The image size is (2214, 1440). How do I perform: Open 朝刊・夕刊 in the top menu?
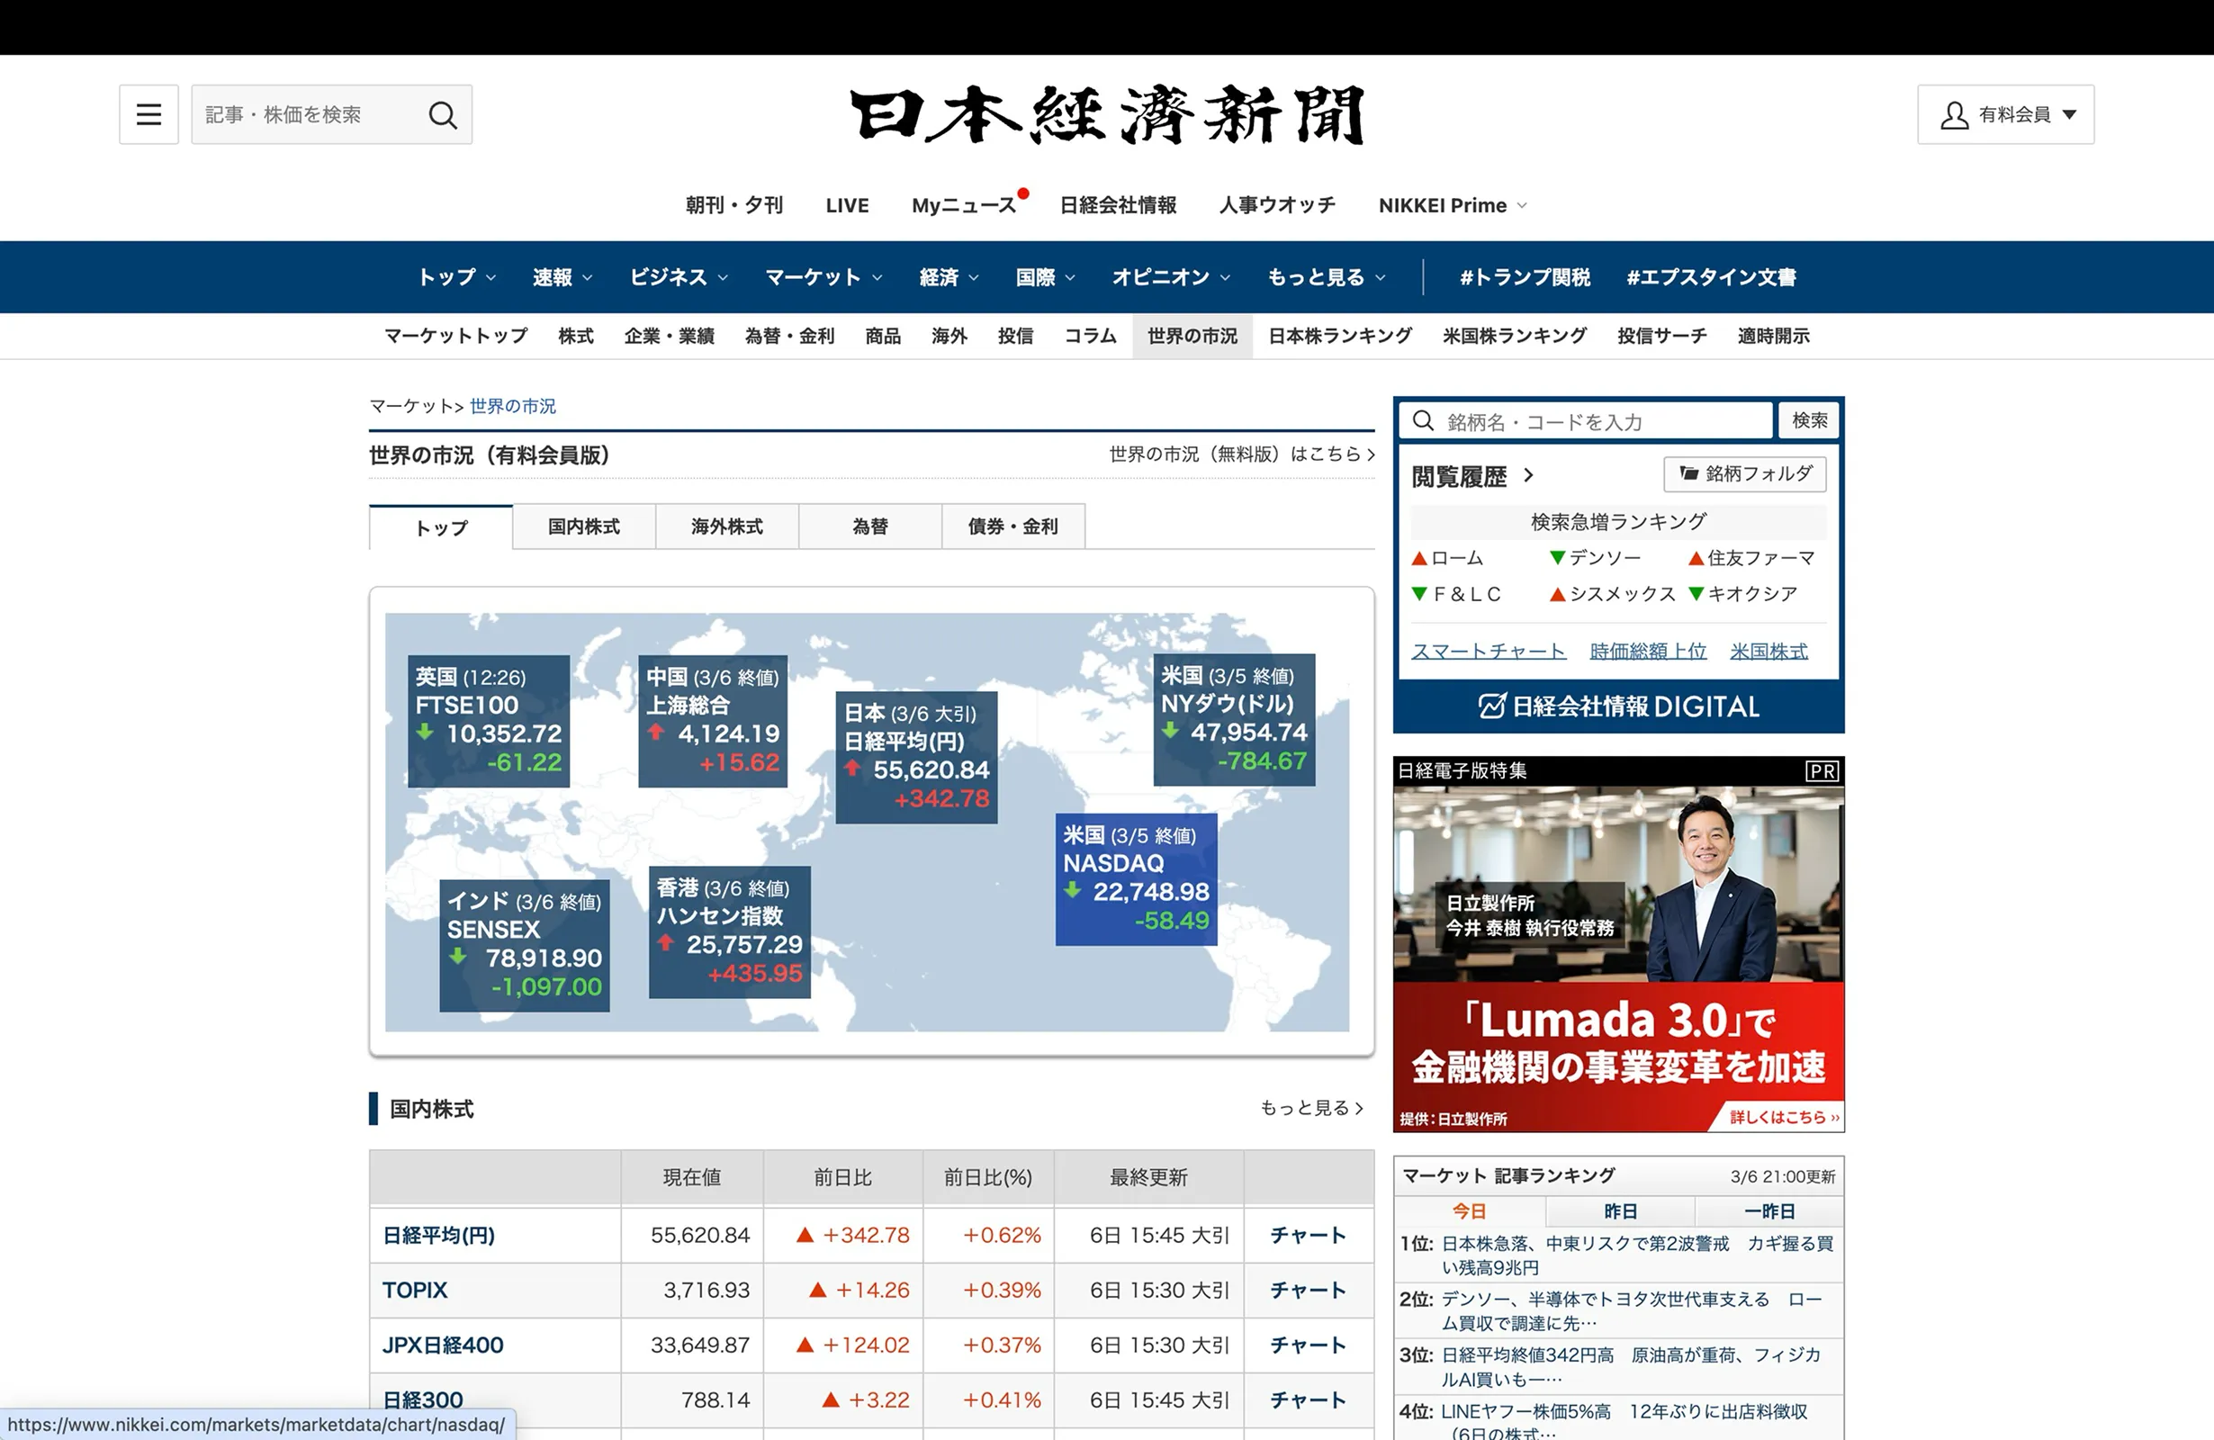(x=734, y=205)
